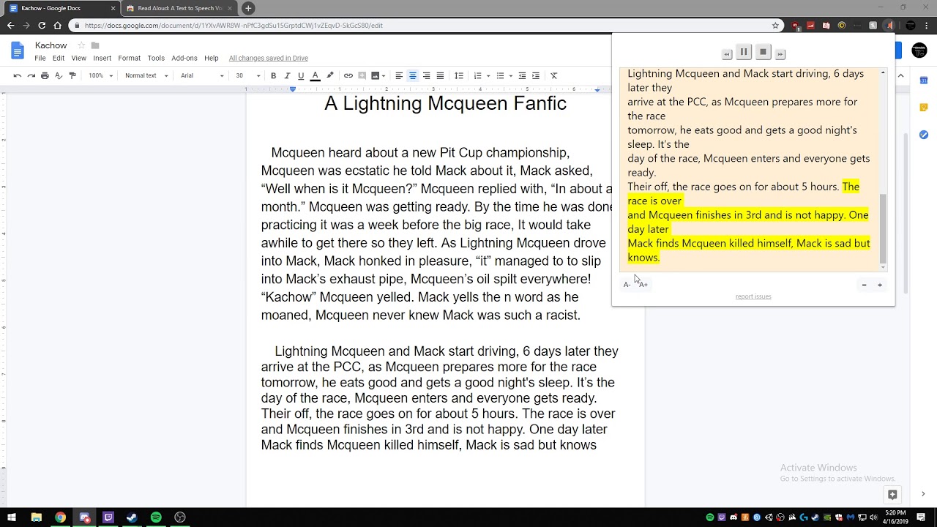The image size is (937, 527).
Task: Pause the Read Aloud playback
Action: pos(744,52)
